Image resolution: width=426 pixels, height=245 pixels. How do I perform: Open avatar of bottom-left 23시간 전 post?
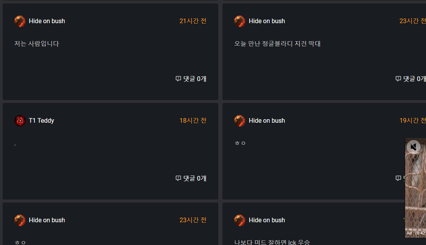[x=20, y=220]
